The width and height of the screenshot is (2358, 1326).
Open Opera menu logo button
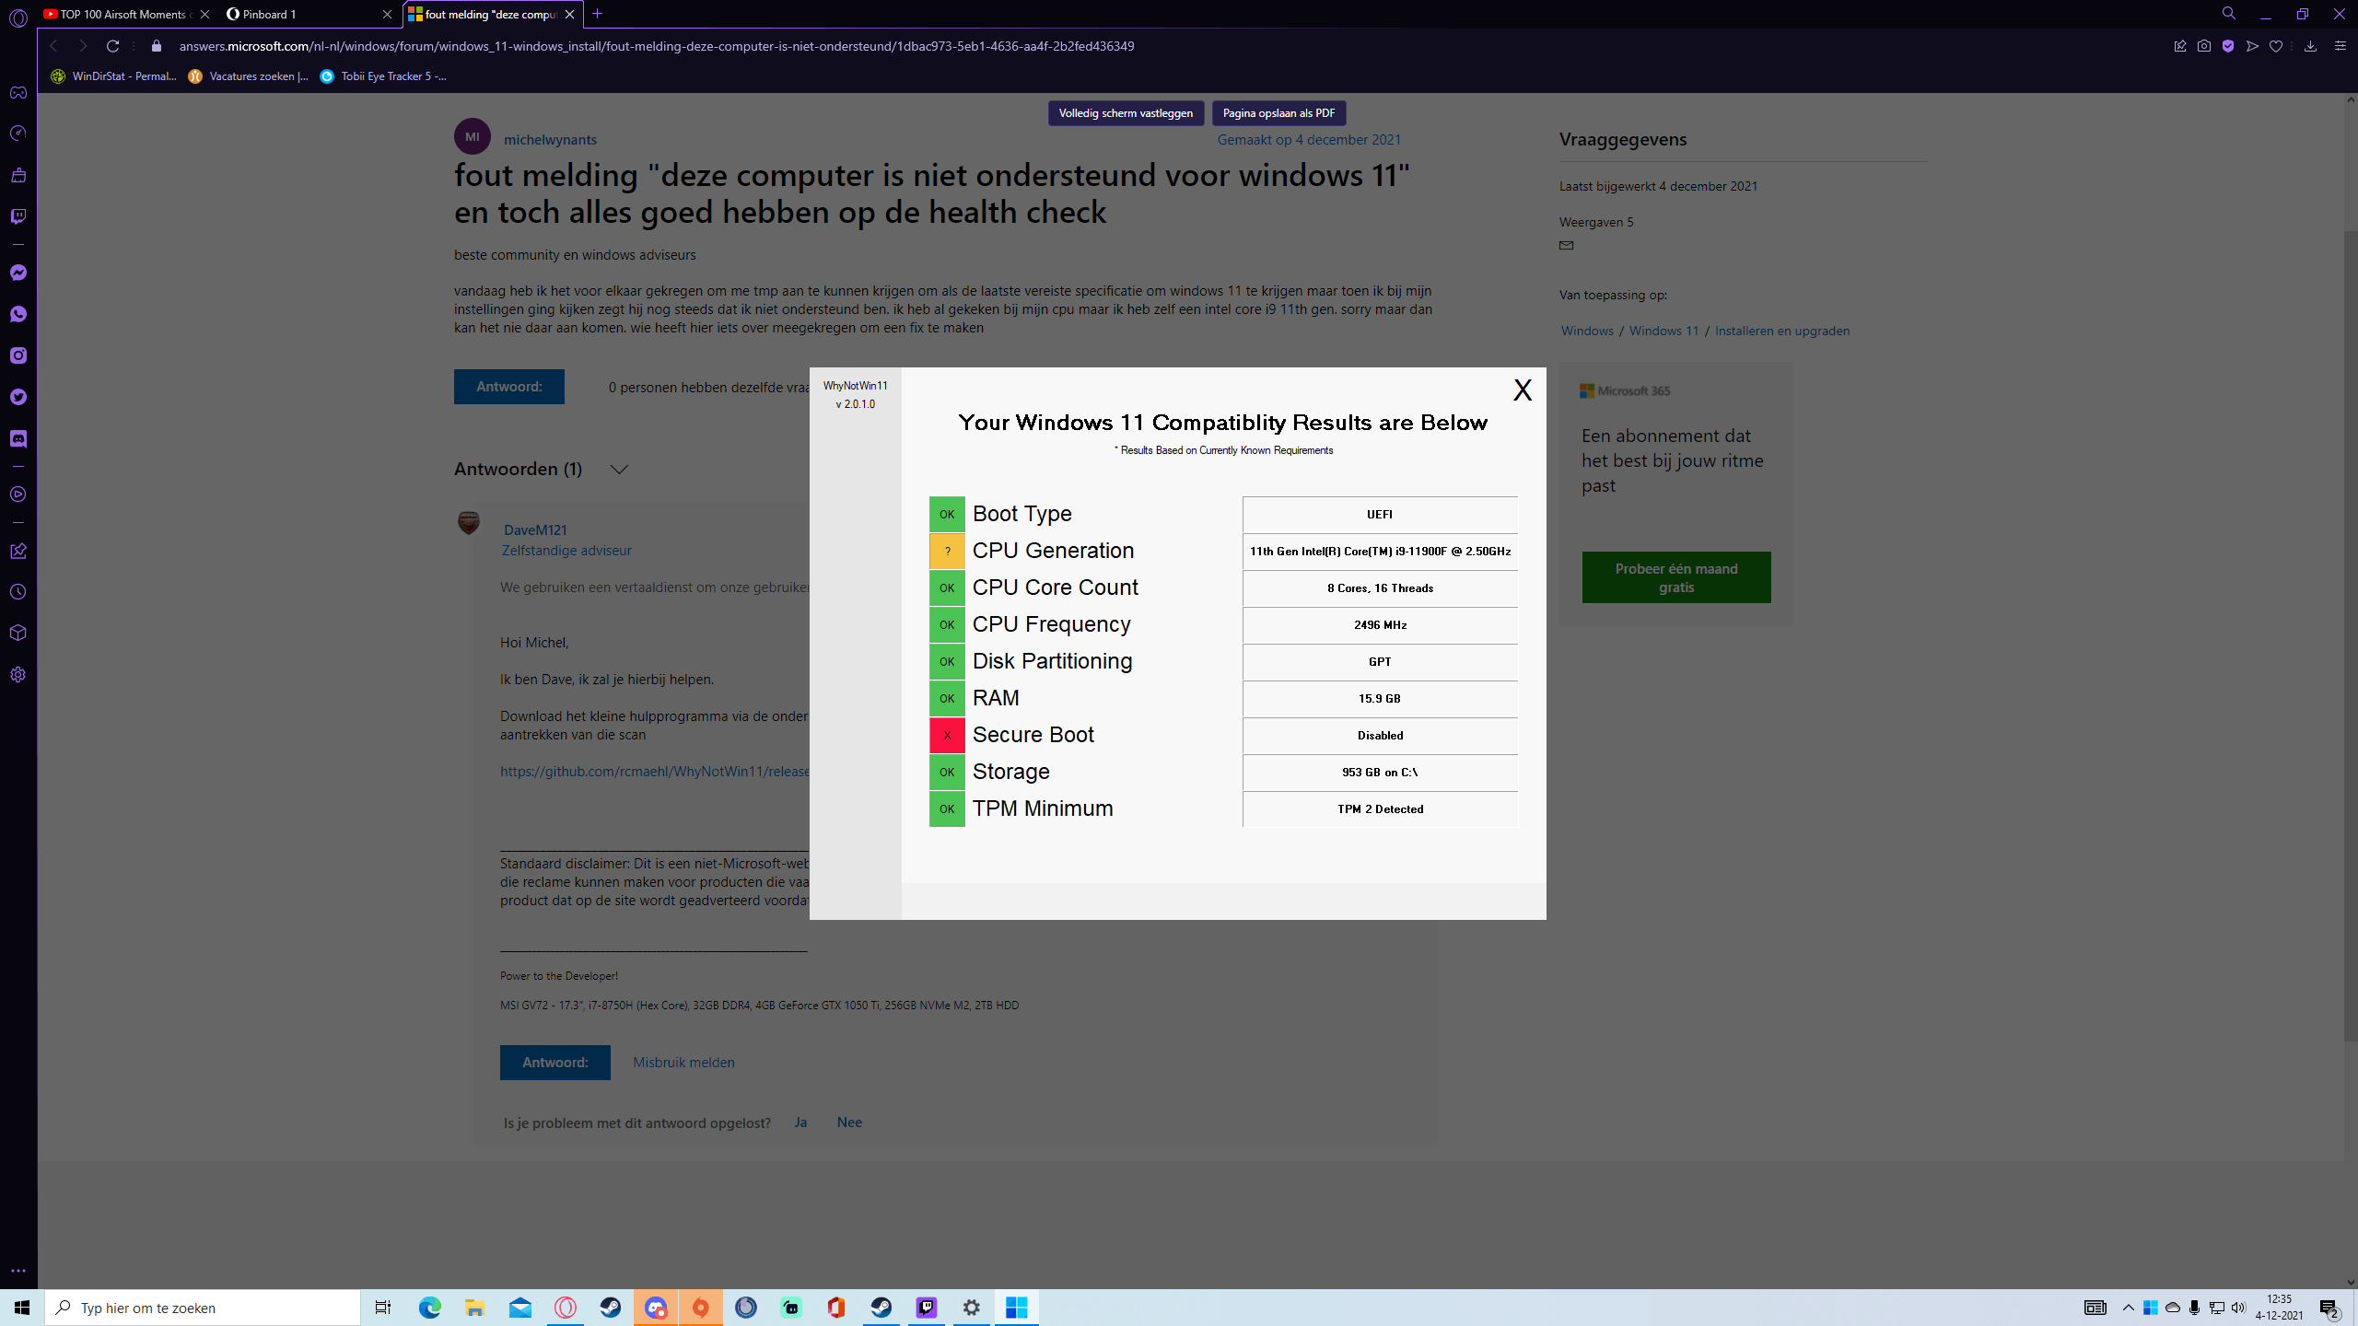(x=18, y=17)
